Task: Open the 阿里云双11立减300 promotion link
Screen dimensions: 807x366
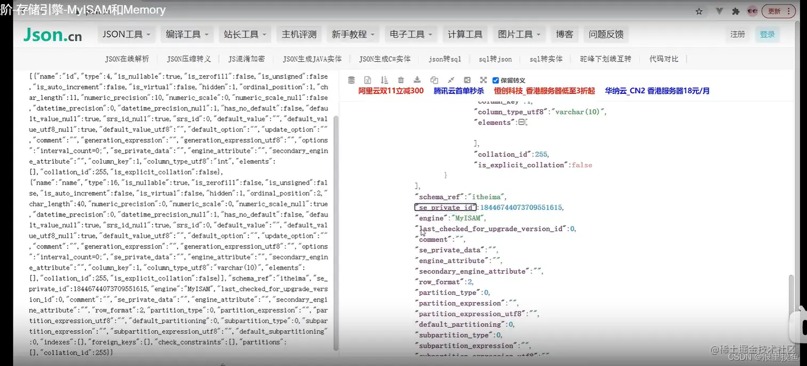Action: [x=391, y=91]
